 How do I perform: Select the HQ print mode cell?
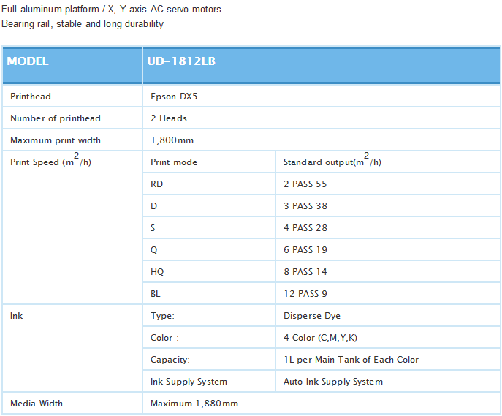pos(157,272)
